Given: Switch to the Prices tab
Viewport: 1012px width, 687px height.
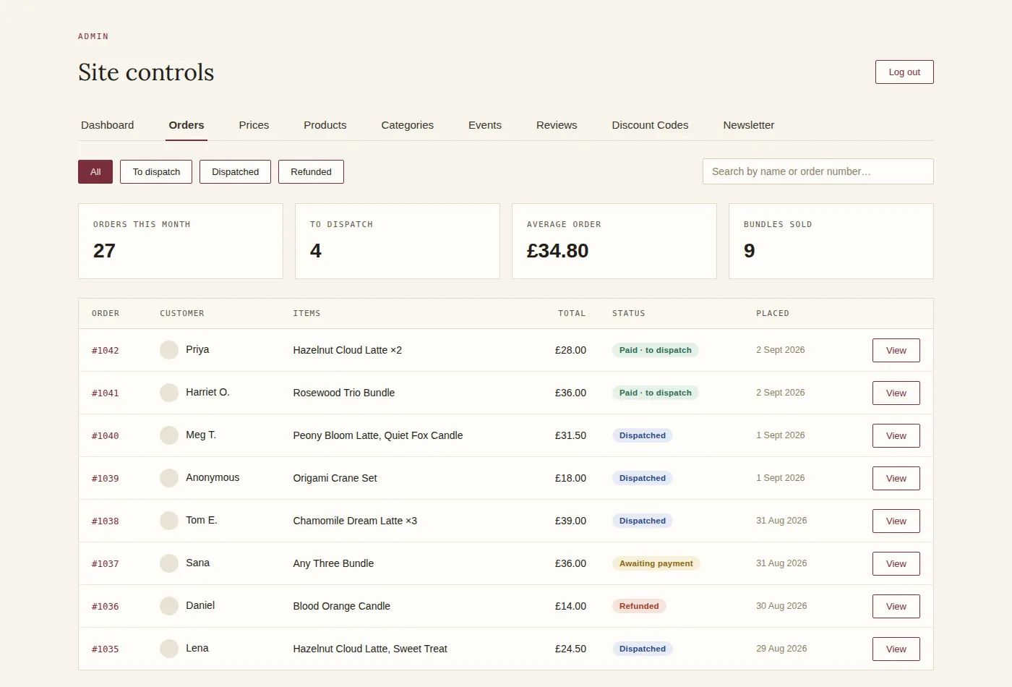Looking at the screenshot, I should (x=254, y=125).
